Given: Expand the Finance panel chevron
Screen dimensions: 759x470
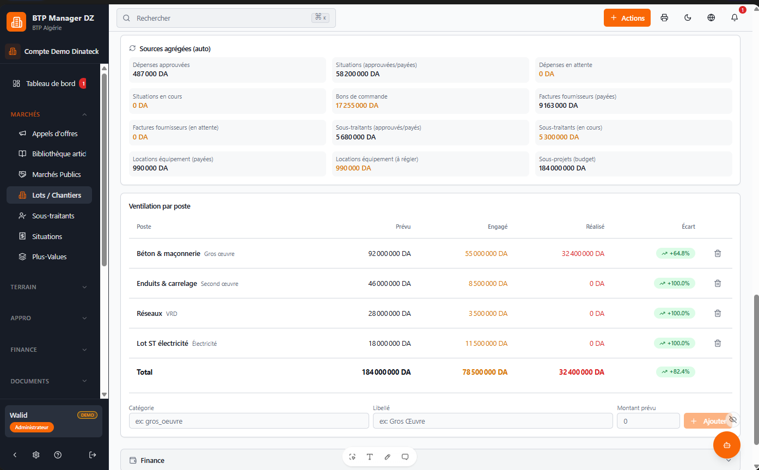Looking at the screenshot, I should pyautogui.click(x=729, y=460).
